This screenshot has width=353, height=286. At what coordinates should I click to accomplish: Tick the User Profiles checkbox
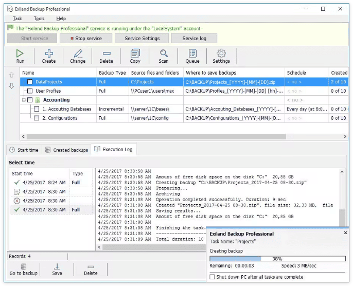tap(30, 91)
